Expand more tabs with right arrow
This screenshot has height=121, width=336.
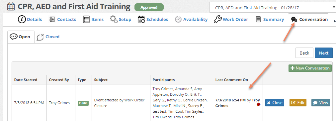(334, 21)
